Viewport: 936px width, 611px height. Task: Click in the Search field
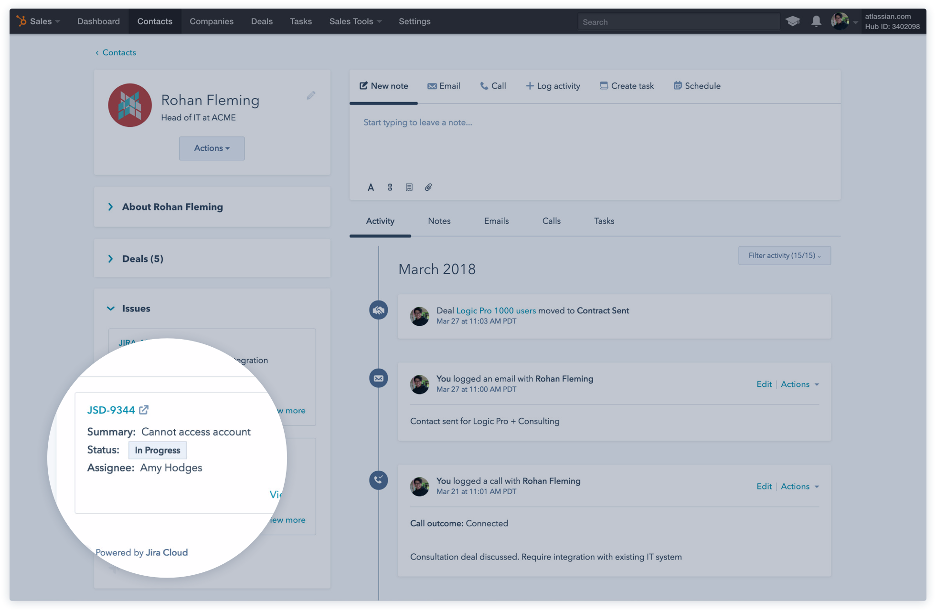[x=678, y=21]
